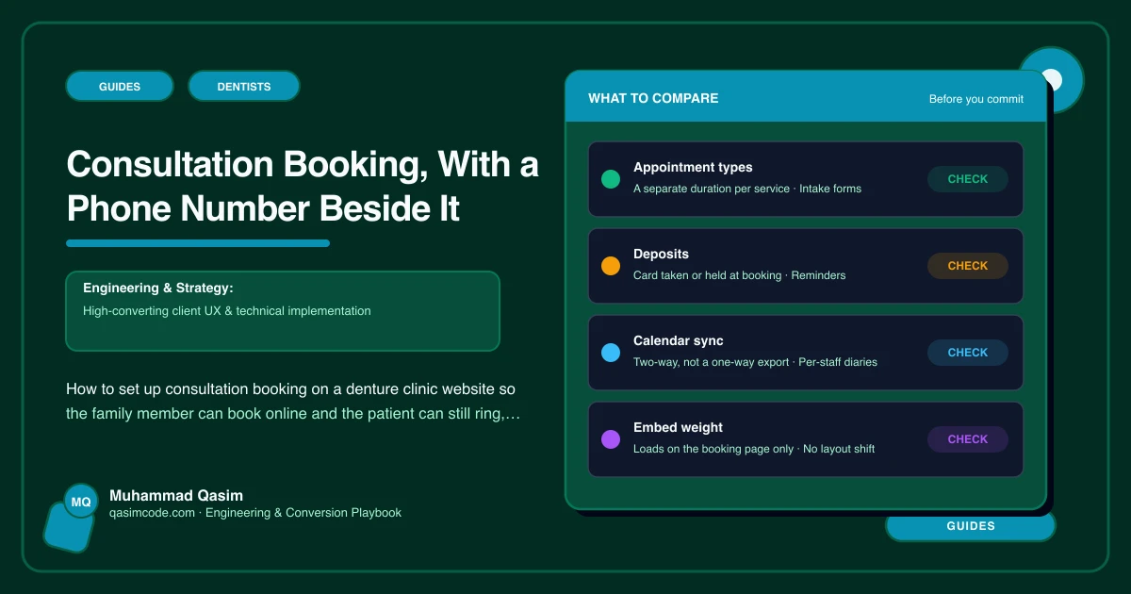Click "Card taken or held at booking · Reminders"

[740, 275]
